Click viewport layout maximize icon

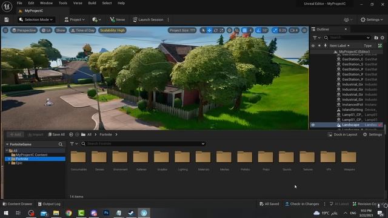[304, 30]
